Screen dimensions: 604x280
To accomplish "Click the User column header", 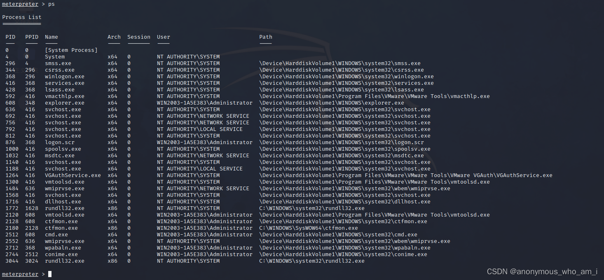I will pos(164,37).
